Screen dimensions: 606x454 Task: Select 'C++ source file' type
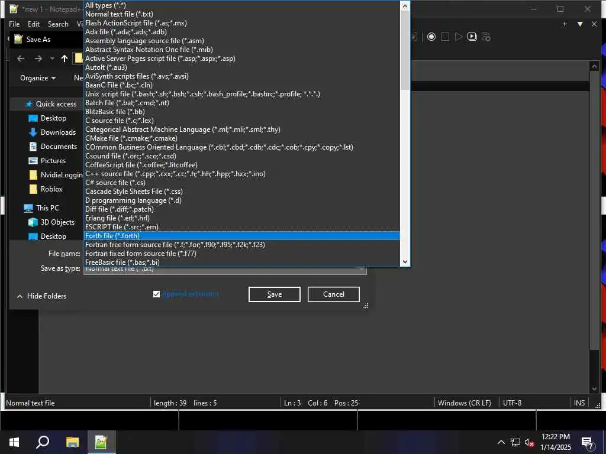pos(242,174)
